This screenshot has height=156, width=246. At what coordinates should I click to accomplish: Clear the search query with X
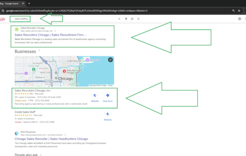pyautogui.click(x=119, y=19)
